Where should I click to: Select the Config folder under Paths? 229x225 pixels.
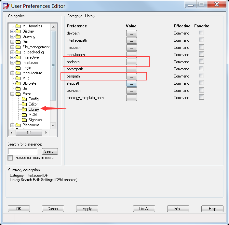point(30,99)
